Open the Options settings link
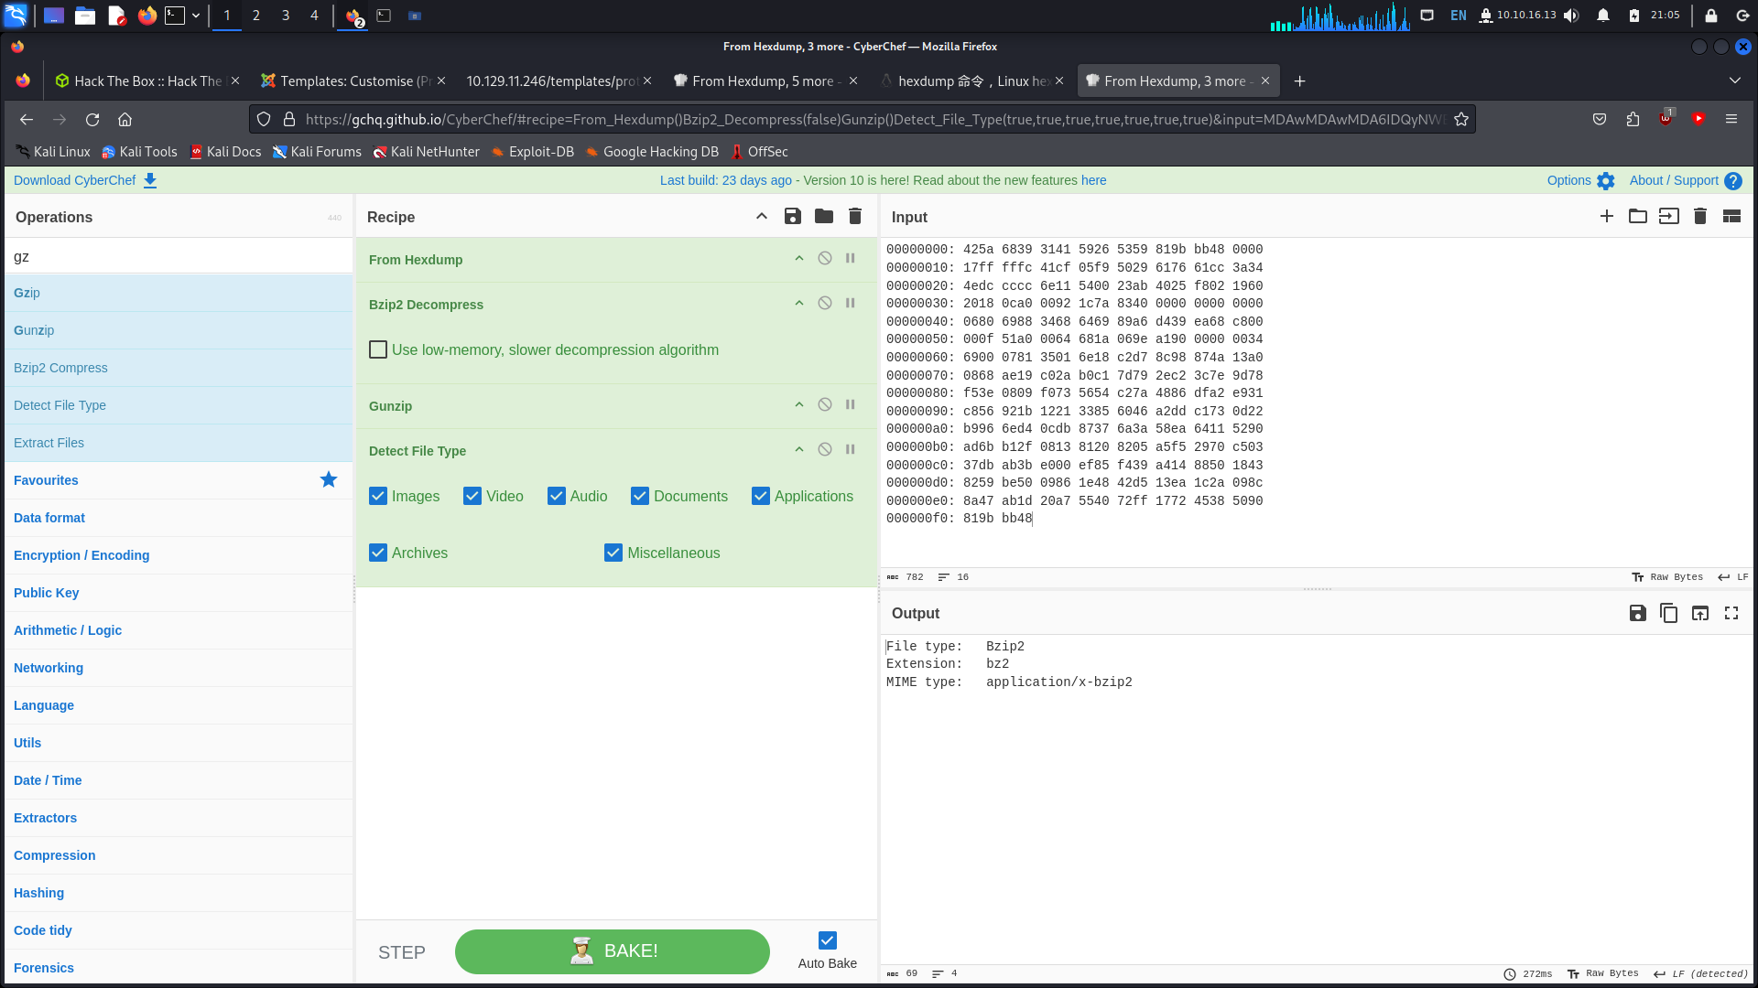Screen dimensions: 1758x988 point(1580,180)
